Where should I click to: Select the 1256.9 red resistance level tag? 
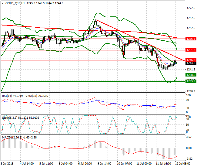click(x=190, y=39)
